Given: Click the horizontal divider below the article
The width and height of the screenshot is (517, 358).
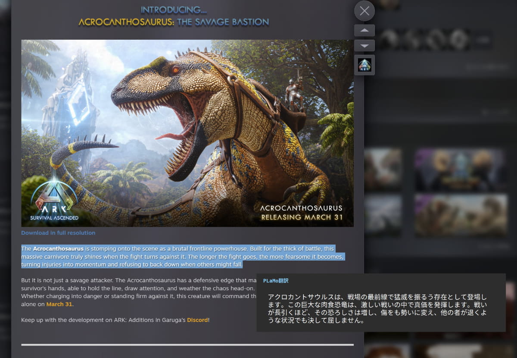Looking at the screenshot, I should (x=187, y=344).
